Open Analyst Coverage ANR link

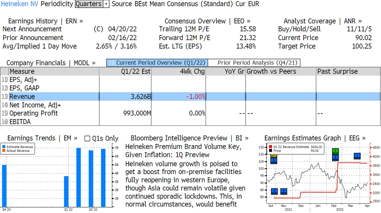[x=323, y=21]
